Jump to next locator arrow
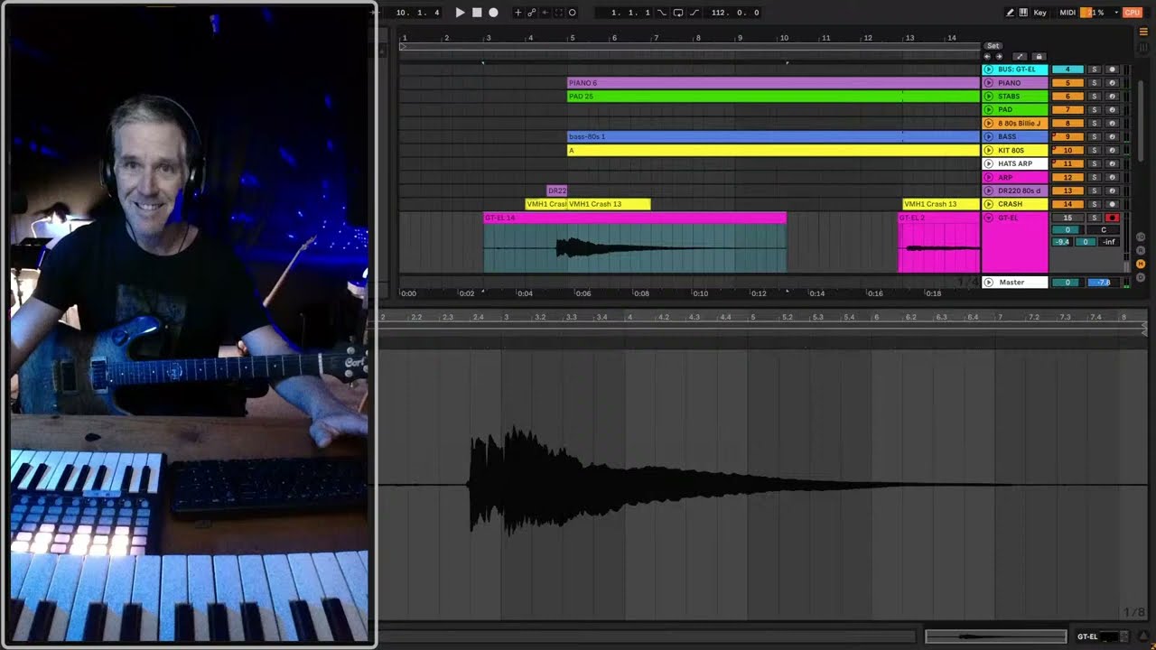Viewport: 1156px width, 650px height. (x=998, y=57)
